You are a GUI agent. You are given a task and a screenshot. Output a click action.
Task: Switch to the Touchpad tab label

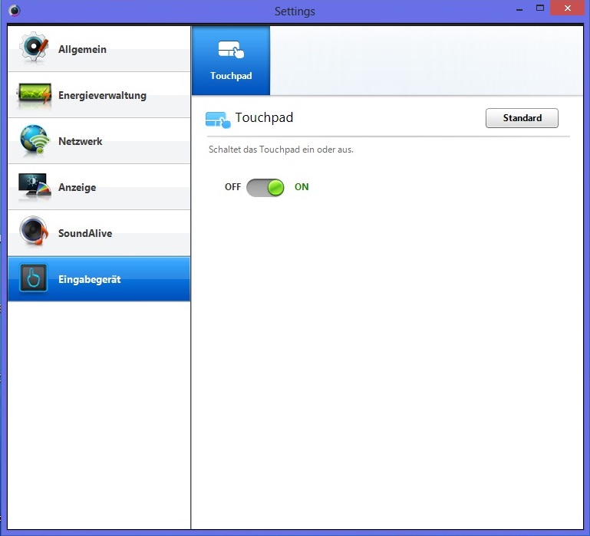(231, 76)
